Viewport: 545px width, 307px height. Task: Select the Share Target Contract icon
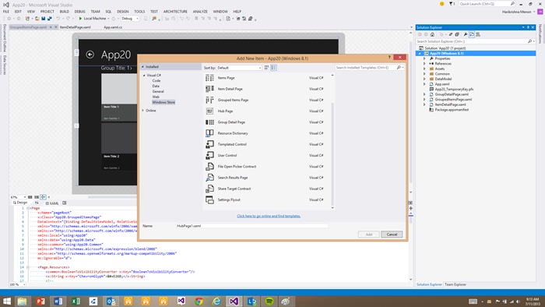pos(209,189)
